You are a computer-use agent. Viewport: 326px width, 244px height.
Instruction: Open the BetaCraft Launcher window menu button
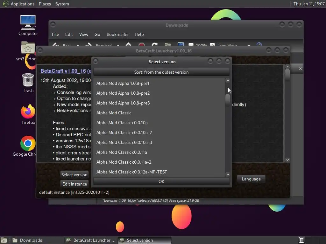(40, 51)
